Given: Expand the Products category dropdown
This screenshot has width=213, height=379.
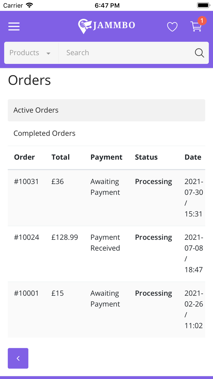Looking at the screenshot, I should 30,53.
